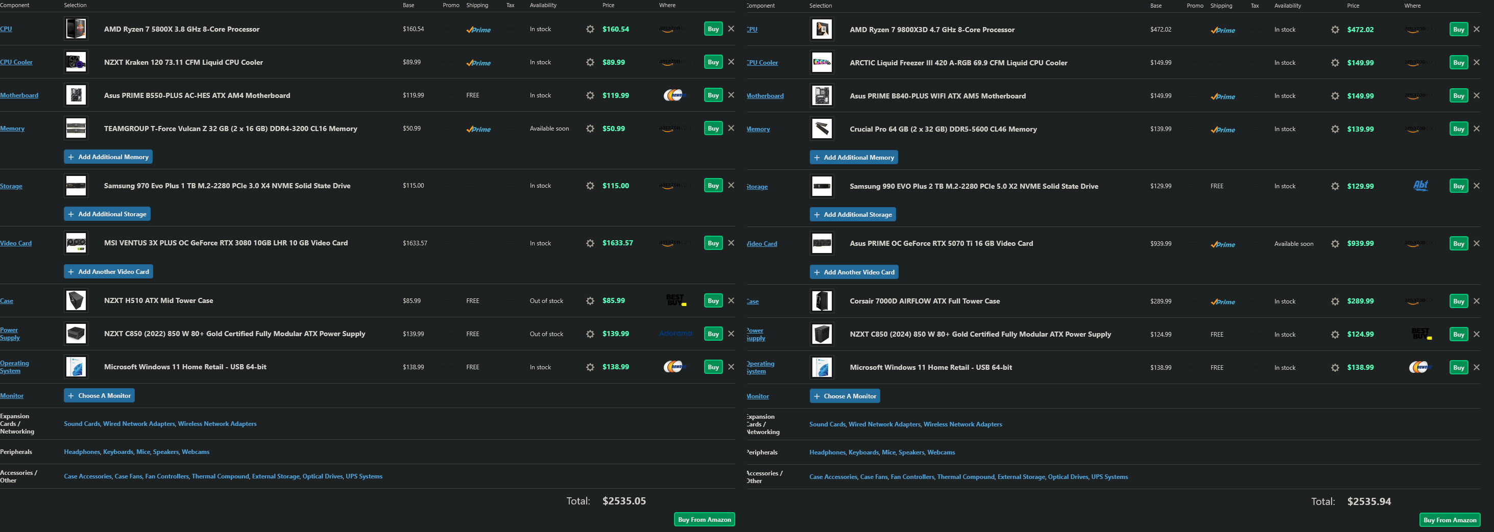Open the Motherboard category link in left list
The image size is (1494, 532).
click(x=19, y=95)
